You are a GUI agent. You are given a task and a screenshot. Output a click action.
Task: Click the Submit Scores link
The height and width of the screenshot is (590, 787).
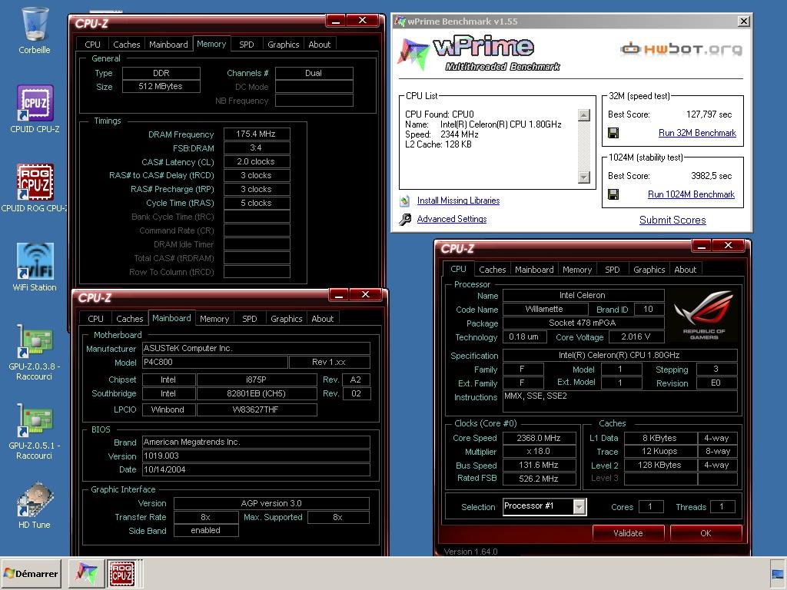pos(672,220)
